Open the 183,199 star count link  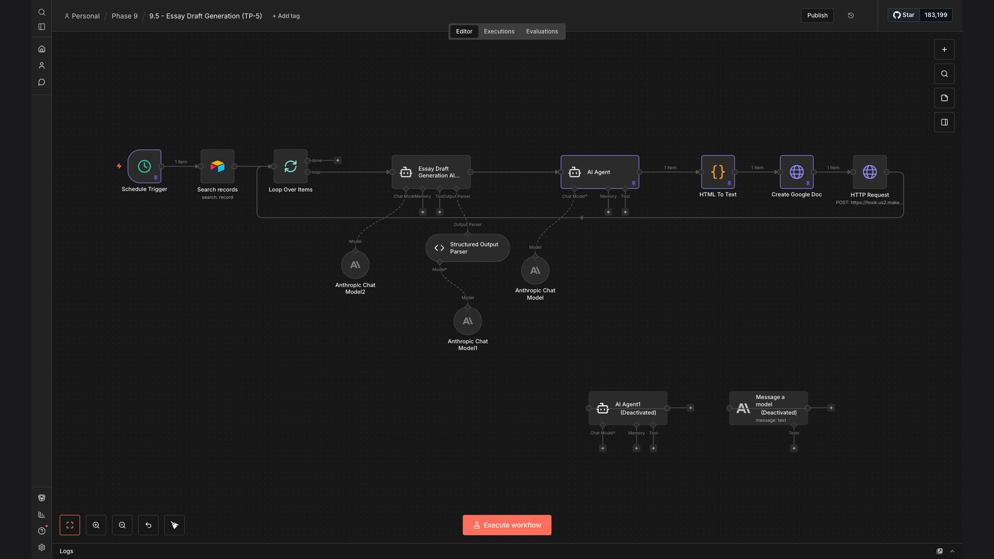click(x=935, y=15)
